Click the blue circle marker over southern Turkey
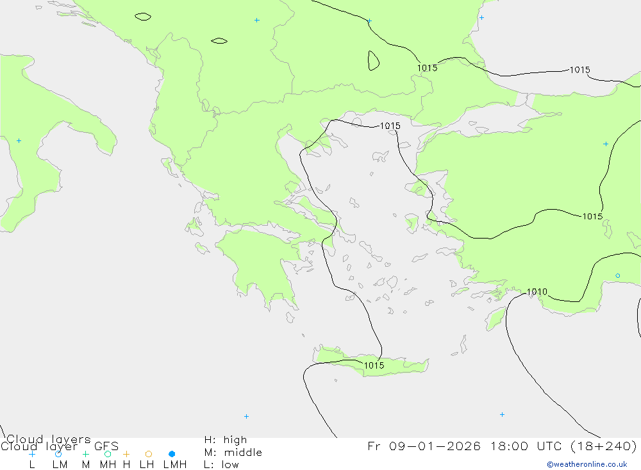Image resolution: width=641 pixels, height=470 pixels. coord(618,276)
